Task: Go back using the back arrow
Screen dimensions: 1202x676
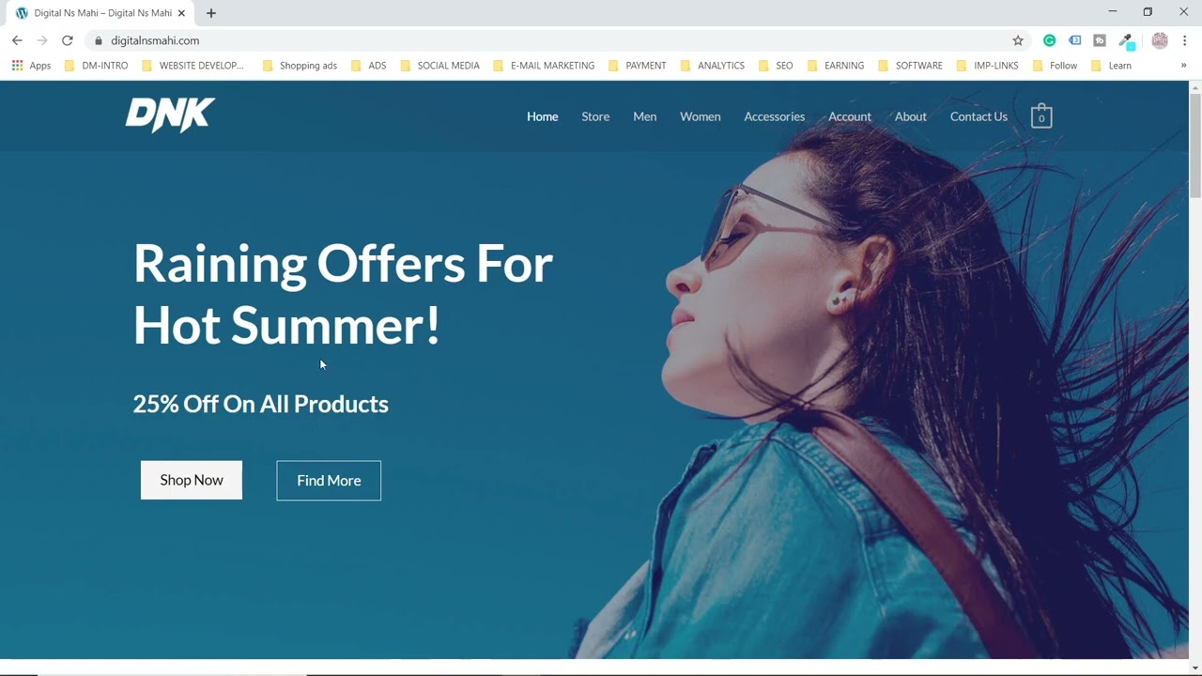Action: pyautogui.click(x=17, y=40)
